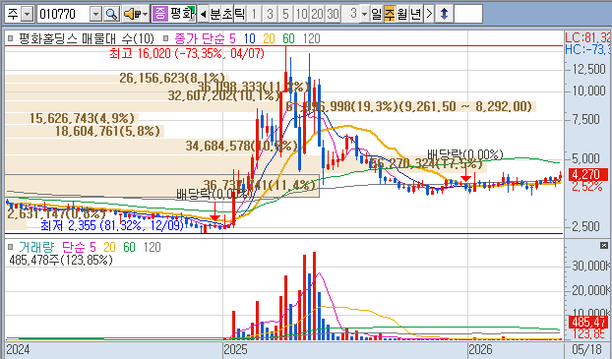612x359 pixels.
Task: Click the stock code input field
Action: point(64,15)
